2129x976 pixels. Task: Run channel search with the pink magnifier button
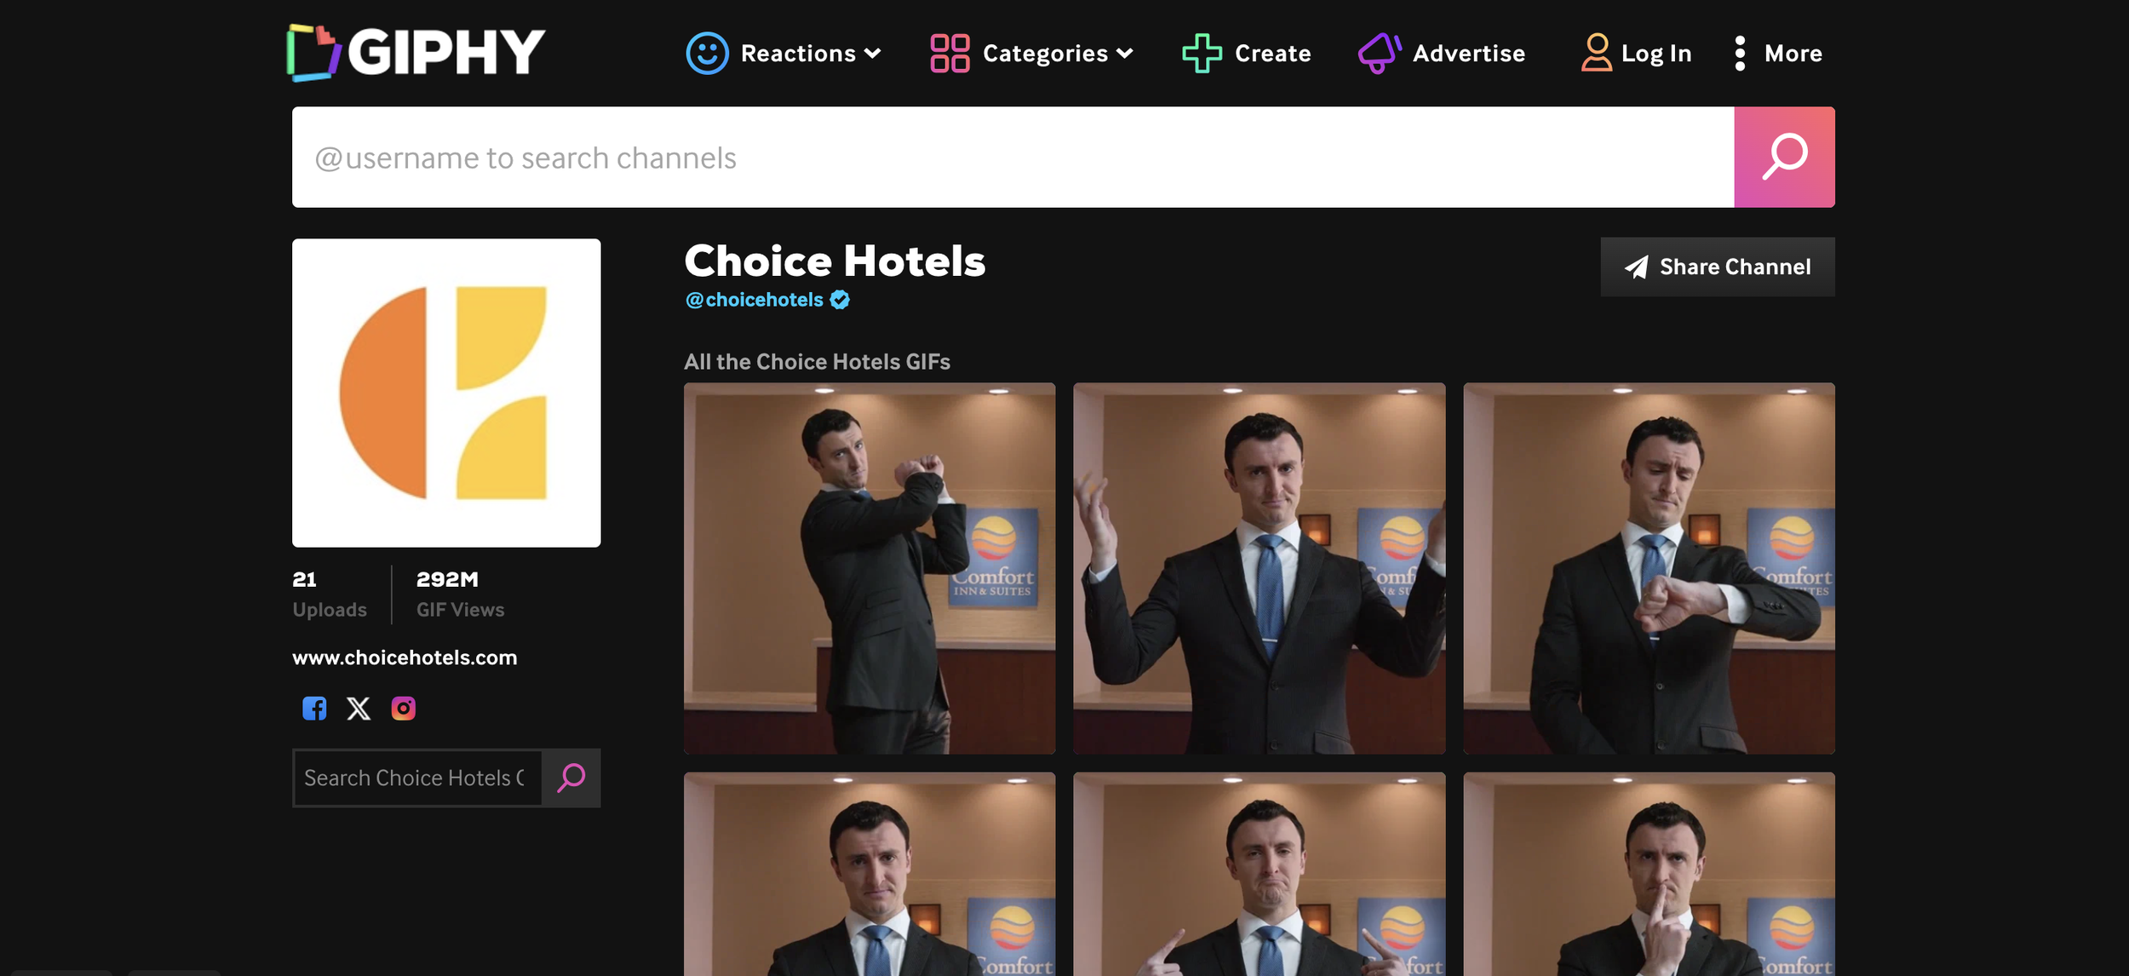1785,157
